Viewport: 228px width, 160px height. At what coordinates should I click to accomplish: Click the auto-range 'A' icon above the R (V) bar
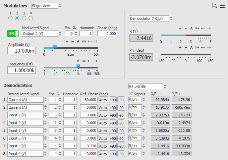coord(191,29)
